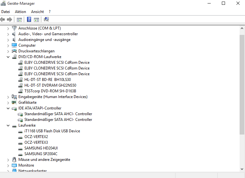The height and width of the screenshot is (178, 245).
Task: Expand the Audio-, Video- und Gamecontroller node
Action: point(8,34)
